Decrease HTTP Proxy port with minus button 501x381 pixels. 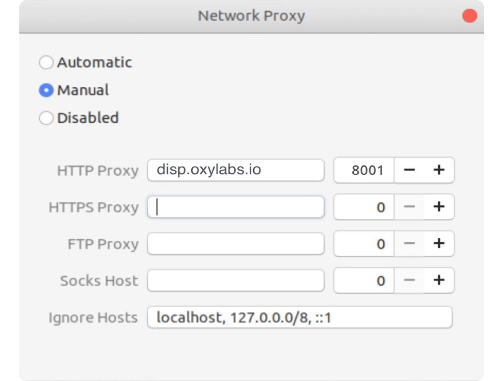[x=409, y=170]
